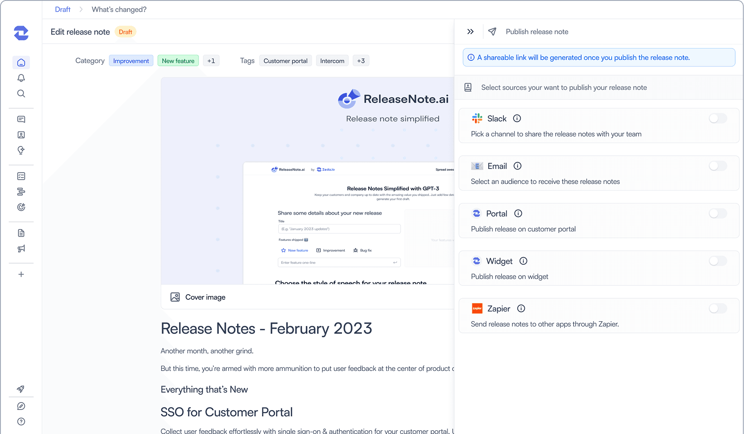The image size is (744, 434).
Task: Click the Another month, another grind paragraph
Action: click(x=207, y=351)
